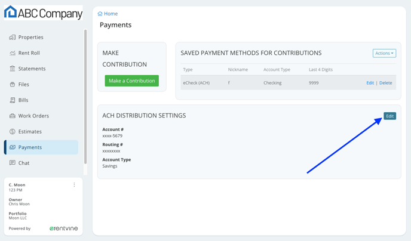The image size is (411, 241).
Task: Delete the saved eCheck payment method
Action: tap(385, 83)
